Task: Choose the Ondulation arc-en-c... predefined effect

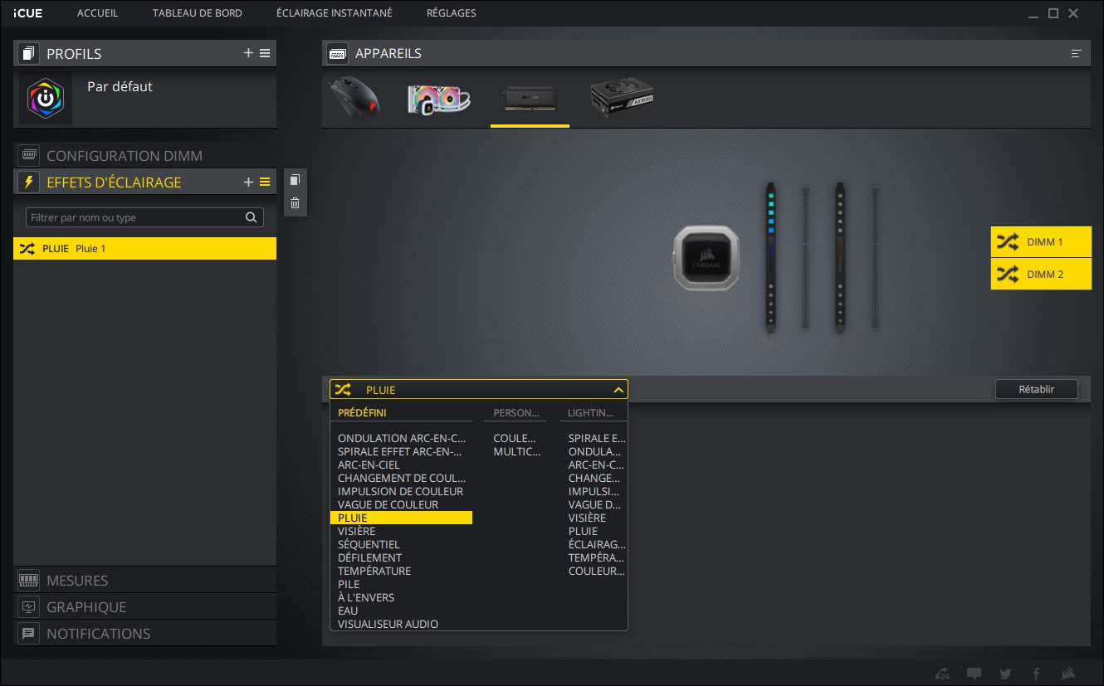Action: coord(403,438)
